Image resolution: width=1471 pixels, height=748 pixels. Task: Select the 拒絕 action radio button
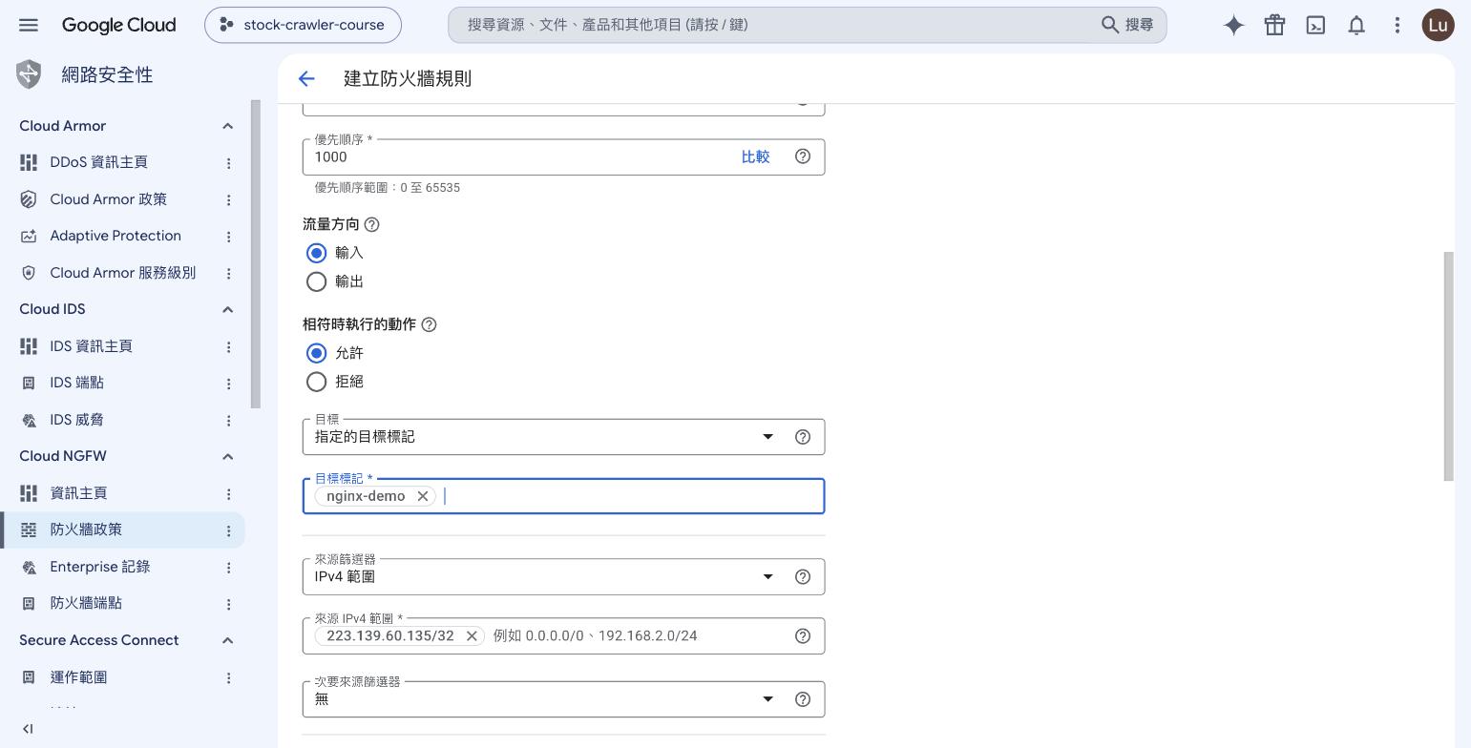(x=317, y=382)
